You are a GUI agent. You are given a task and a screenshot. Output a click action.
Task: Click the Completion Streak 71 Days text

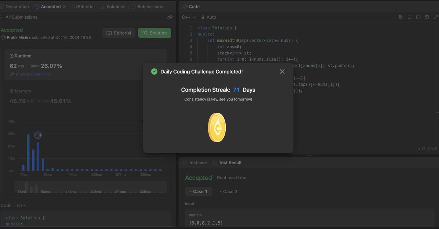(218, 90)
